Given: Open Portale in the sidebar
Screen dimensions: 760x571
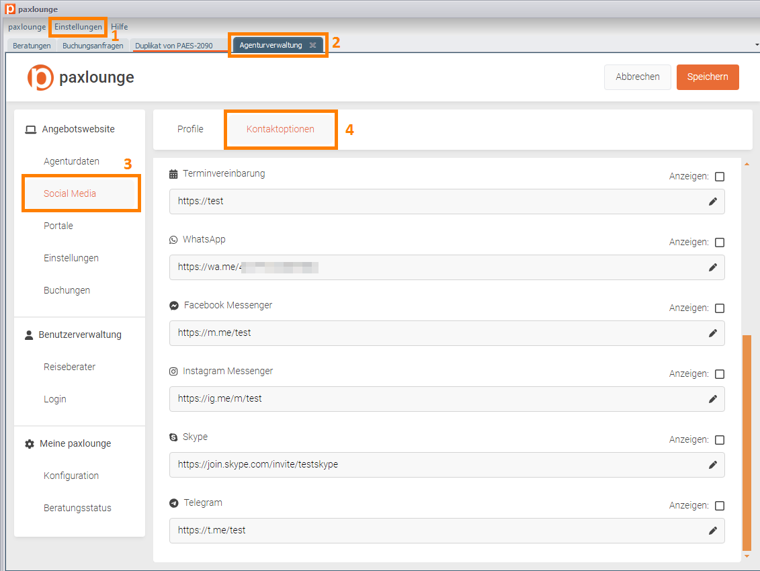Looking at the screenshot, I should [x=58, y=226].
